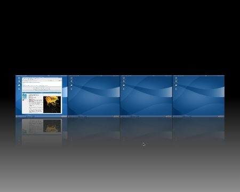Click the top desktop icon in fourth workspace
Image resolution: width=240 pixels, height=192 pixels.
click(176, 78)
